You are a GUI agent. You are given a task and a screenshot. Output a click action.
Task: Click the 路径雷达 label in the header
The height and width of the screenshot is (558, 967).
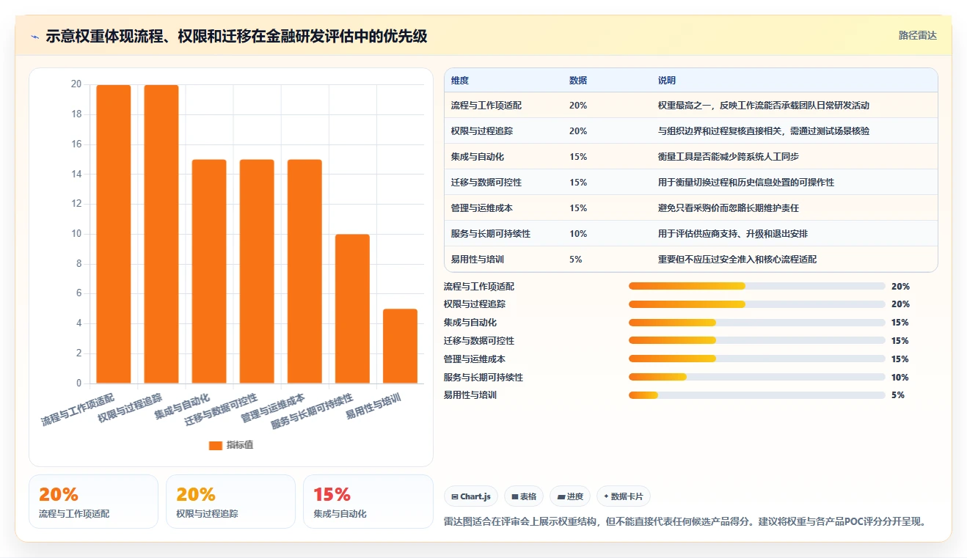(x=918, y=35)
